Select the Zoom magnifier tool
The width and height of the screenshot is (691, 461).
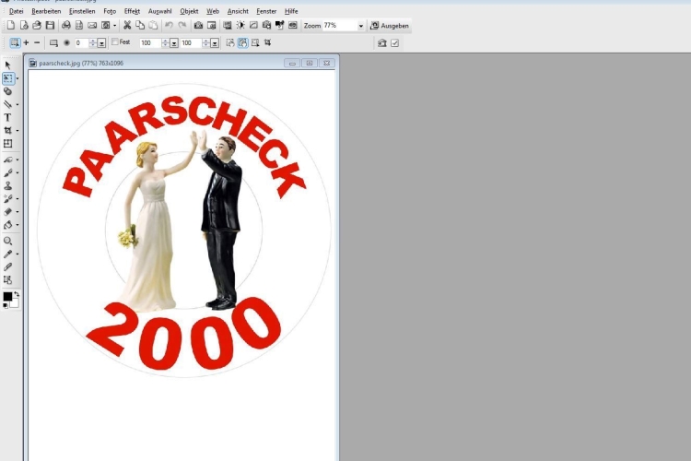(7, 241)
